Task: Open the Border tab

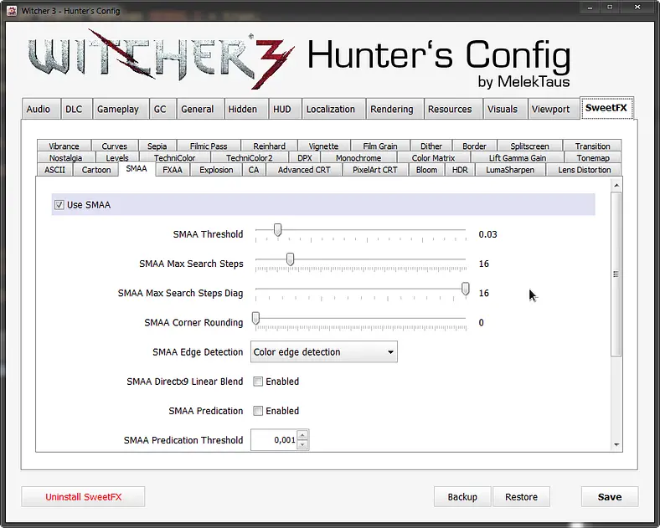Action: (474, 146)
